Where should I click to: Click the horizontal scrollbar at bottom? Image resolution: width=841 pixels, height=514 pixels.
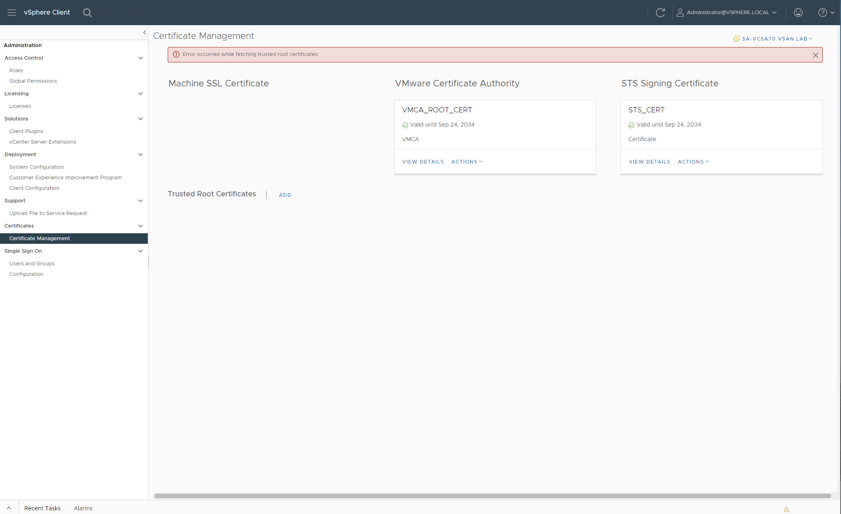492,496
